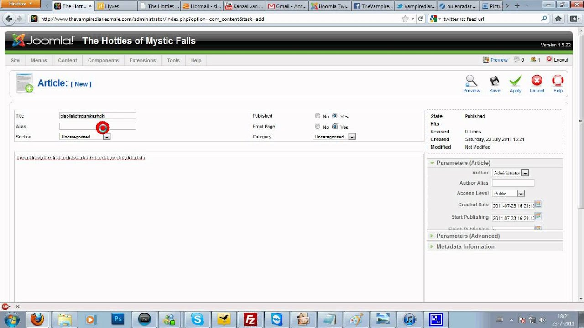Switch to the Gmail browser tab
Viewport: 584px width, 328px height.
click(x=288, y=6)
